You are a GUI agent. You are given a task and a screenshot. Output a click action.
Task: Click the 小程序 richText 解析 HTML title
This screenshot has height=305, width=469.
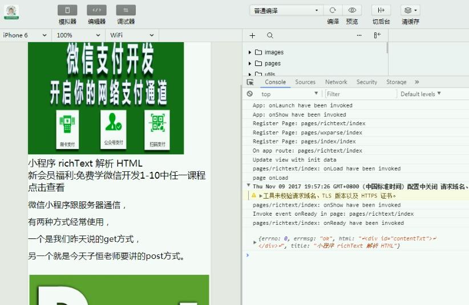click(85, 163)
